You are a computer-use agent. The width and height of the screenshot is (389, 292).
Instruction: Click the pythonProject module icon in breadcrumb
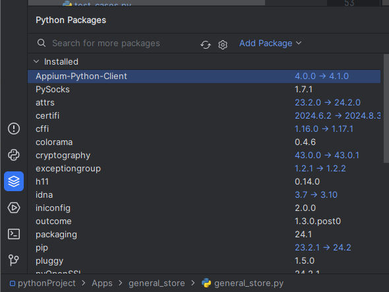tap(13, 283)
